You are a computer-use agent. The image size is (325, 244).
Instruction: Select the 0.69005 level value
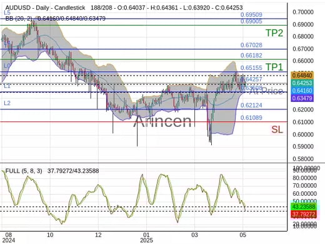[251, 21]
